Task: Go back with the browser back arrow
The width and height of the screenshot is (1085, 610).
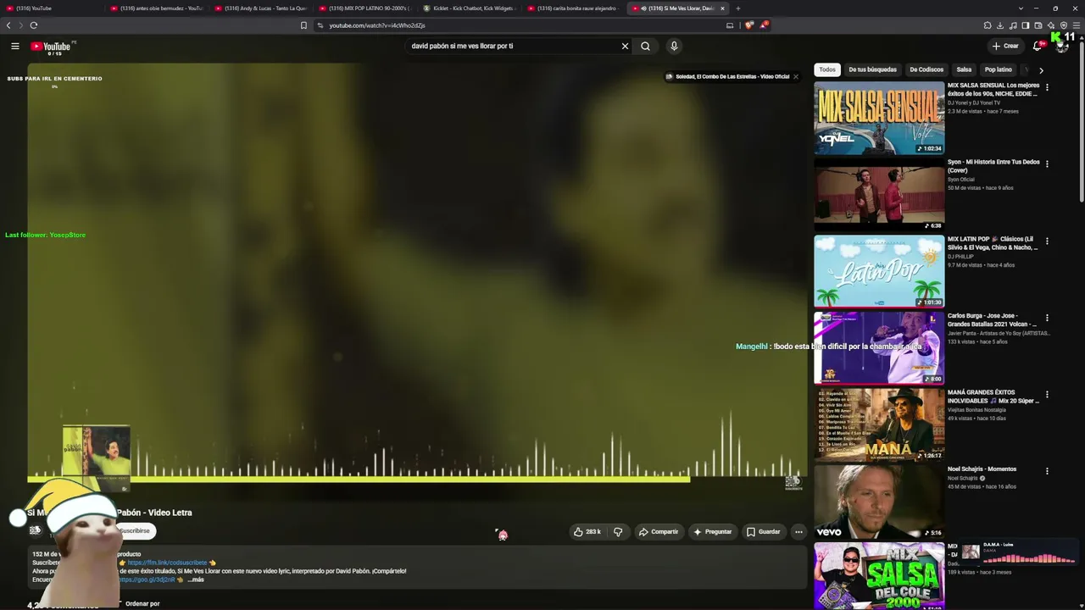Action: tap(8, 25)
